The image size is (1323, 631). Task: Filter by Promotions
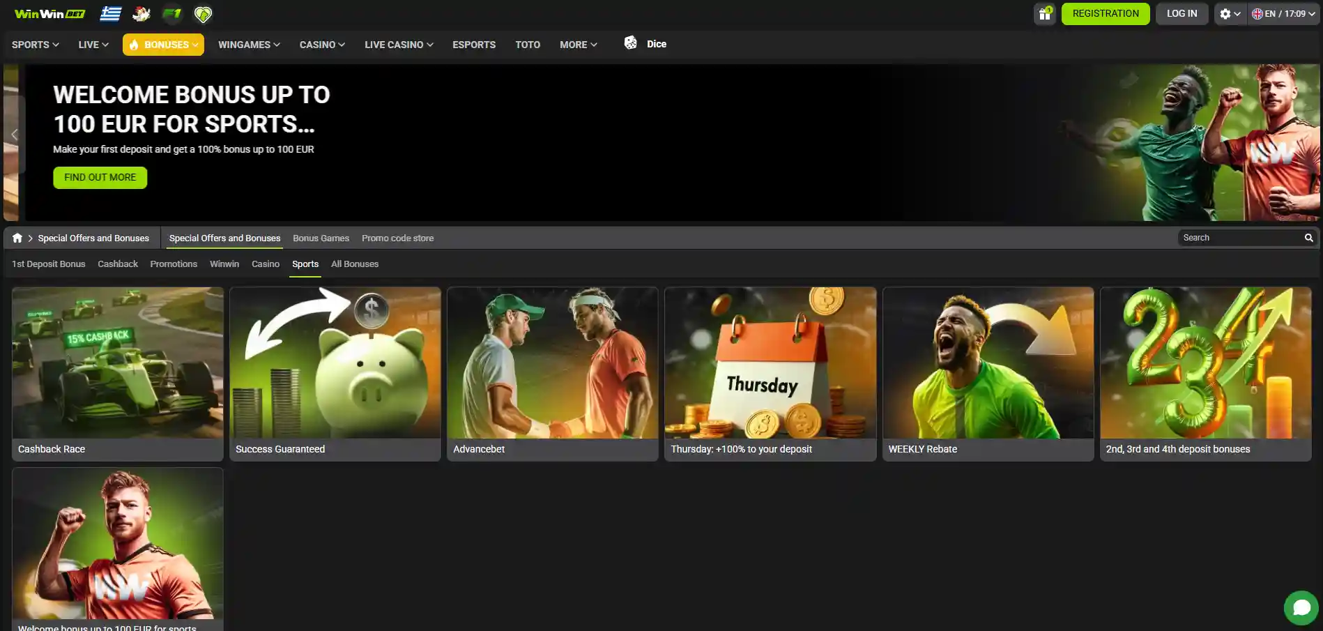pyautogui.click(x=174, y=264)
